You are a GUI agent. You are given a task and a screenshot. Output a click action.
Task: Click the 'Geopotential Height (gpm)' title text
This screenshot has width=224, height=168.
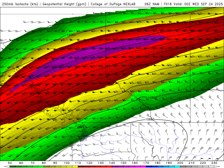pyautogui.click(x=64, y=4)
